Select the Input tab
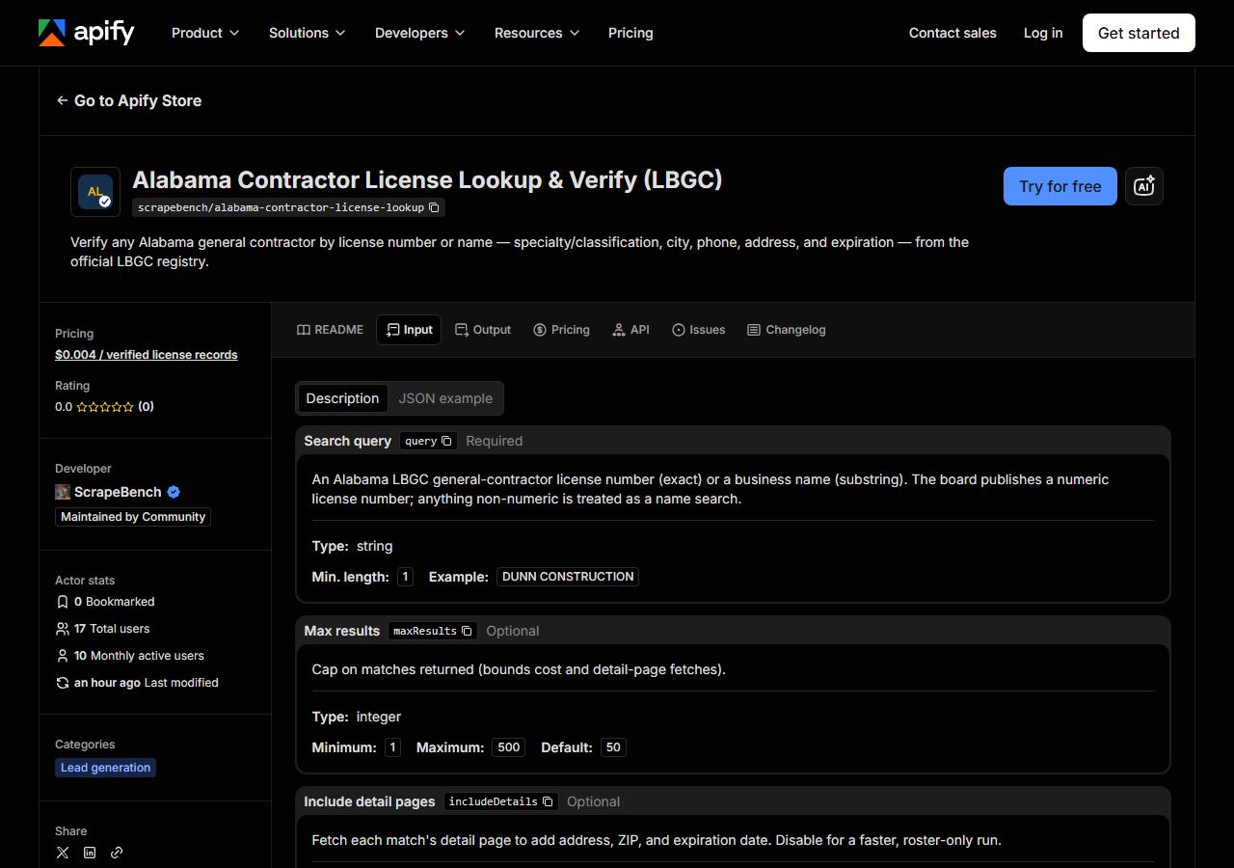Screen dimensions: 1234x868 tap(409, 330)
